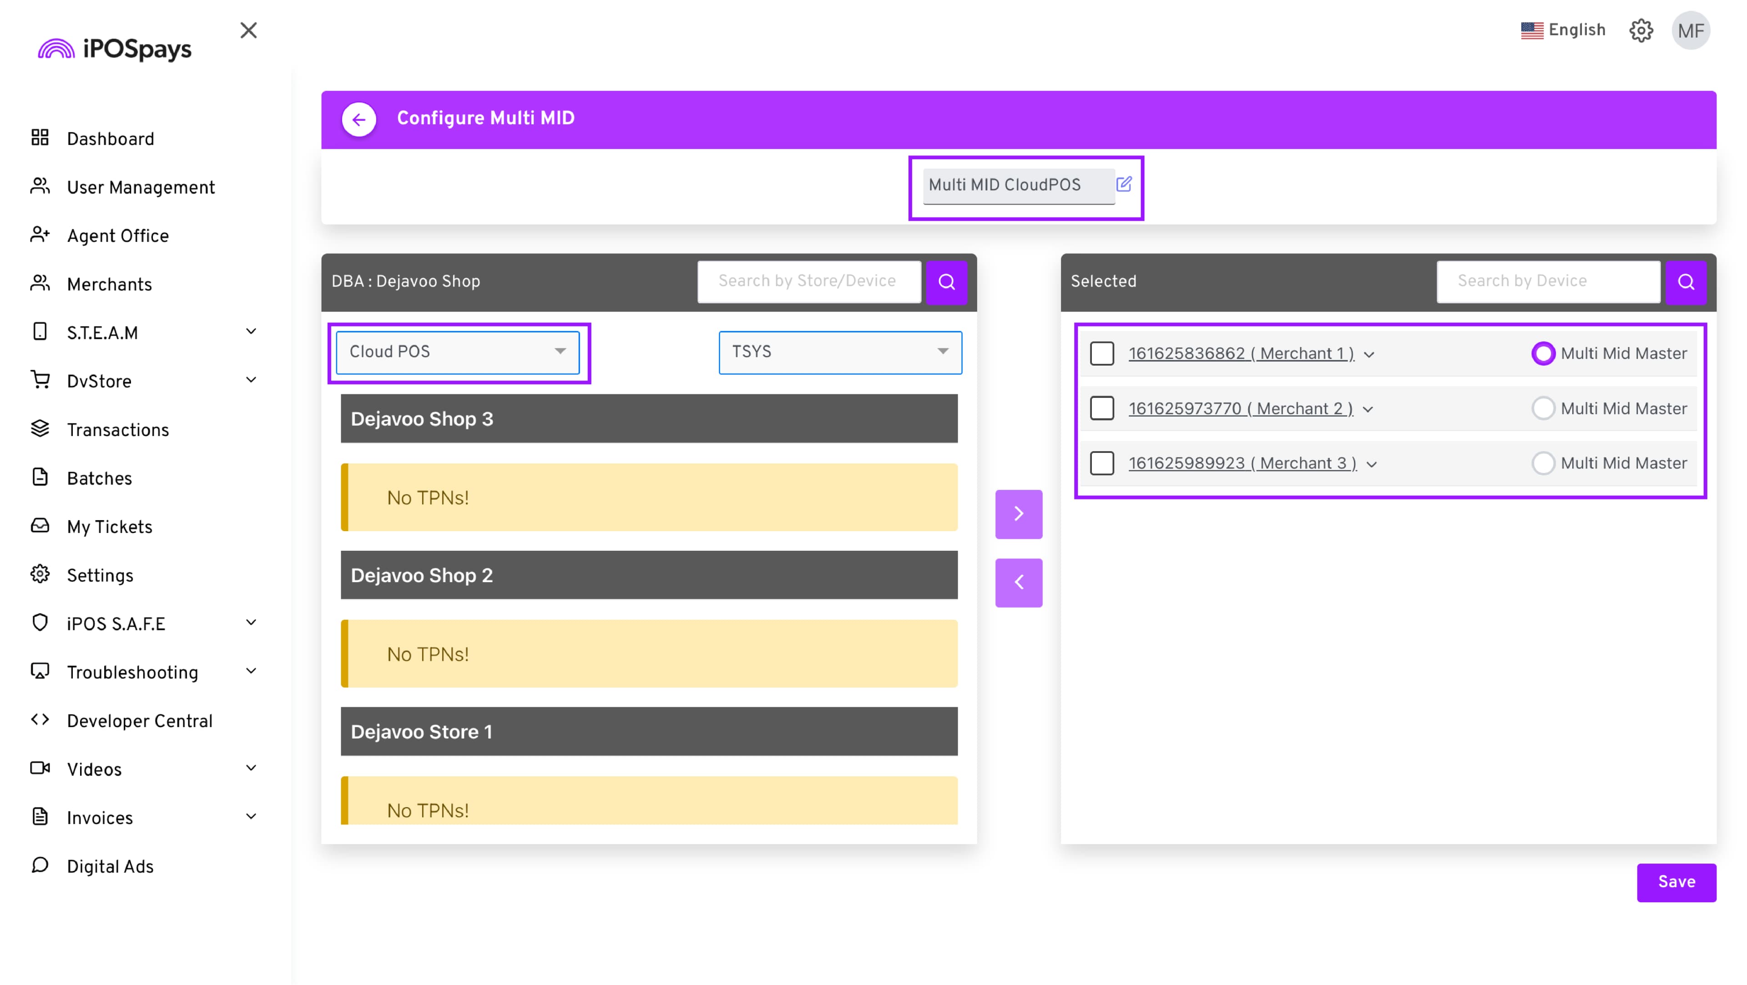
Task: Move items right with the arrow button
Action: 1019,514
